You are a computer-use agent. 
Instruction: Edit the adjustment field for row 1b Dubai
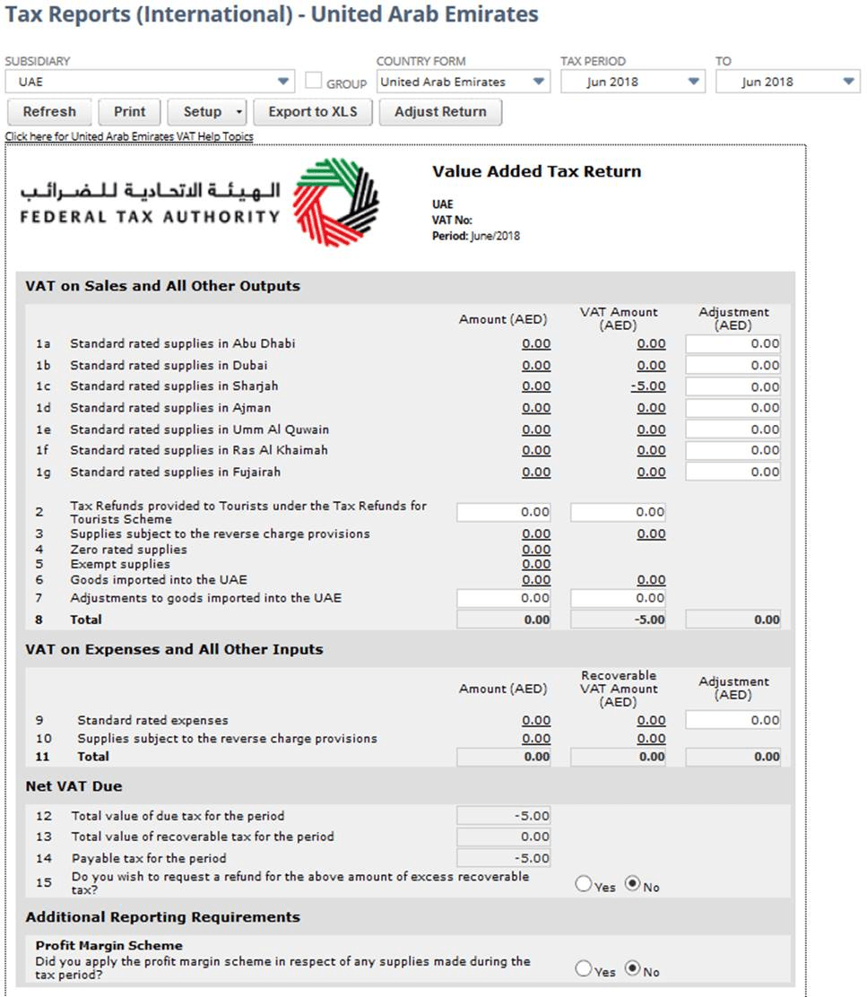coord(733,365)
